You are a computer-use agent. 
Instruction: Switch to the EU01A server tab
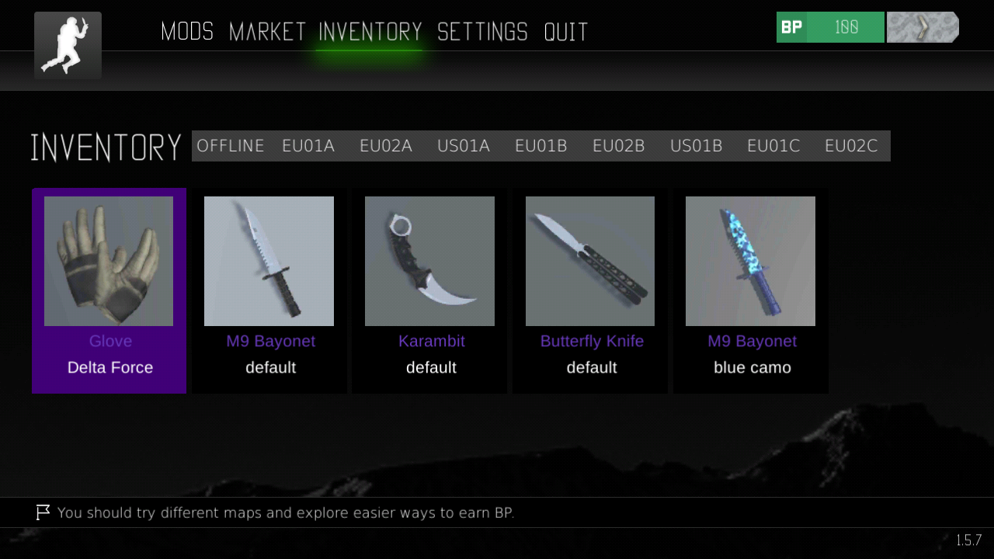pos(308,146)
